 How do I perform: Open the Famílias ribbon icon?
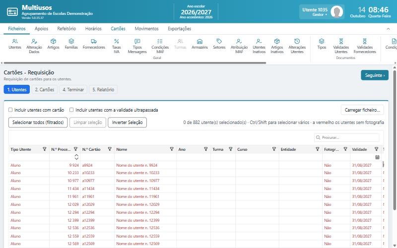71,44
